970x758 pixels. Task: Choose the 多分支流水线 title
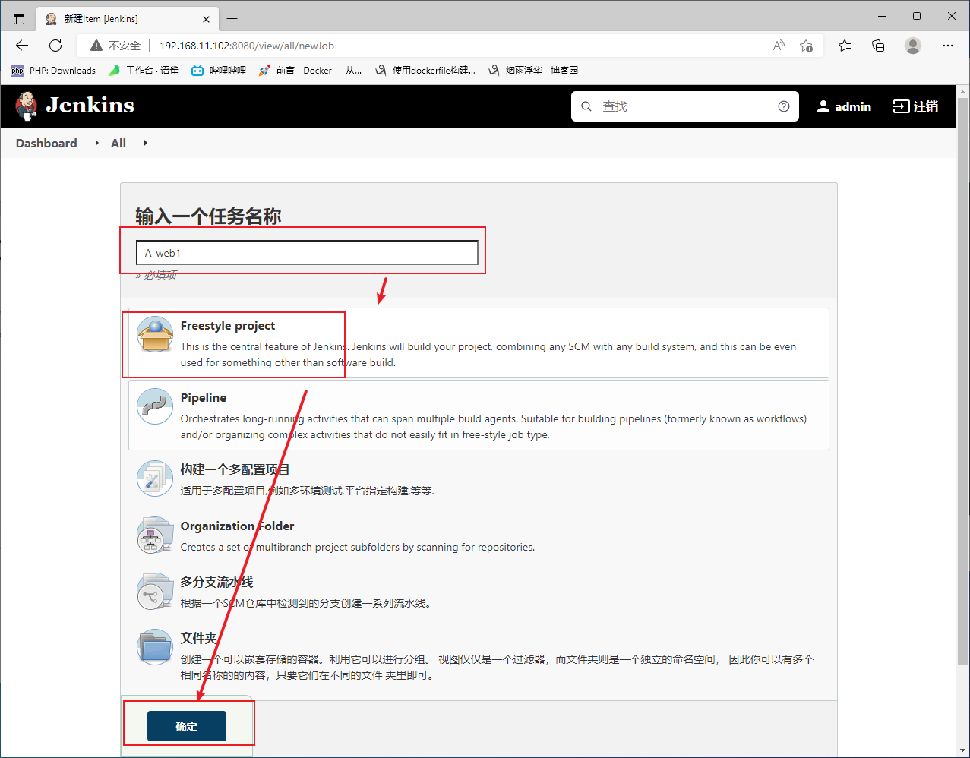[216, 582]
